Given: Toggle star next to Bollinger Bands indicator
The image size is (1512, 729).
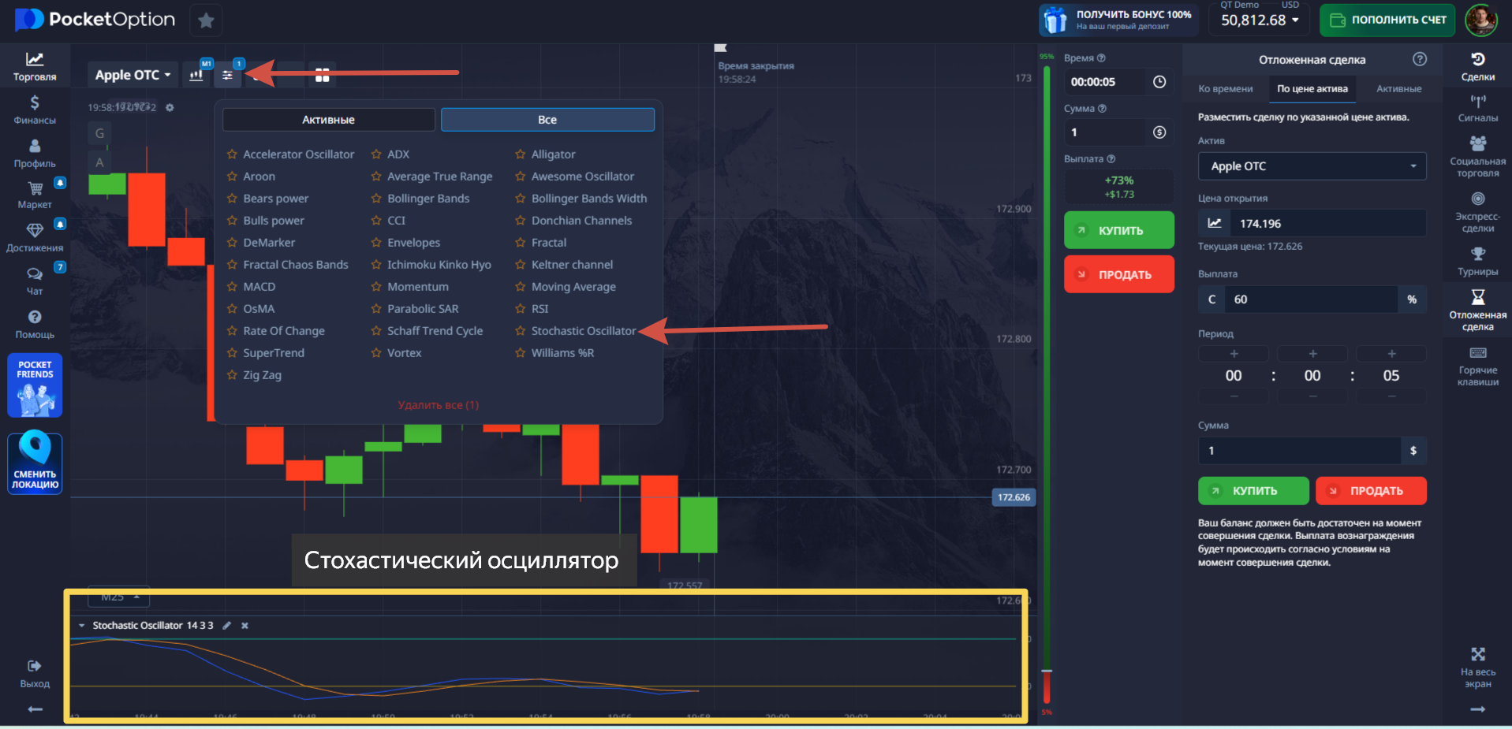Looking at the screenshot, I should pyautogui.click(x=376, y=199).
